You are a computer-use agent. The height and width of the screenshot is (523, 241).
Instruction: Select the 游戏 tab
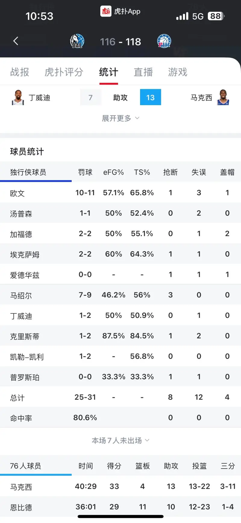[x=178, y=72]
